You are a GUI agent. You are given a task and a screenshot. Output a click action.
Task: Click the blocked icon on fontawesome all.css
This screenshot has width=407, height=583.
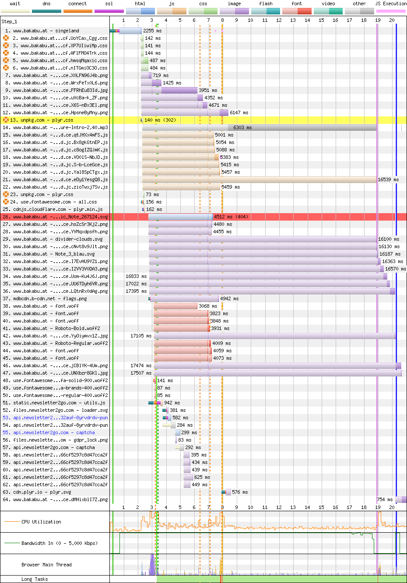tap(6, 202)
